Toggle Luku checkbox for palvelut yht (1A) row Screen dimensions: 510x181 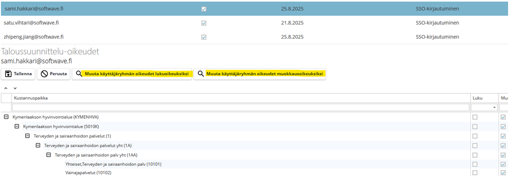pyautogui.click(x=475, y=145)
